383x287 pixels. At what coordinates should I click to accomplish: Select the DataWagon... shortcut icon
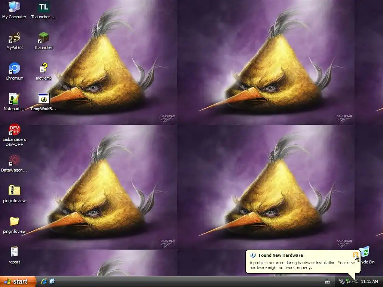pyautogui.click(x=14, y=160)
